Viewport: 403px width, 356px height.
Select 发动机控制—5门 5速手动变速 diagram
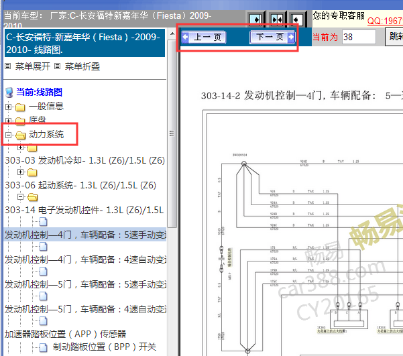click(85, 284)
